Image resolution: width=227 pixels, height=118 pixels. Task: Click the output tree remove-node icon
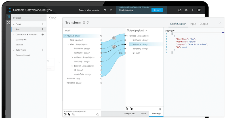pyautogui.click(x=132, y=109)
